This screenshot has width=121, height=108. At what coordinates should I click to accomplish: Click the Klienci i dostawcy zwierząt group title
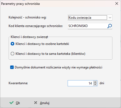[29, 37]
